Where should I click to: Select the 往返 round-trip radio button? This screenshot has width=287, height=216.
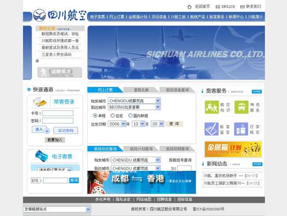[112, 116]
